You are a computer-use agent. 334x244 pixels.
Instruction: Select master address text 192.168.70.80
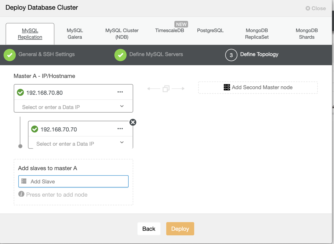[44, 93]
